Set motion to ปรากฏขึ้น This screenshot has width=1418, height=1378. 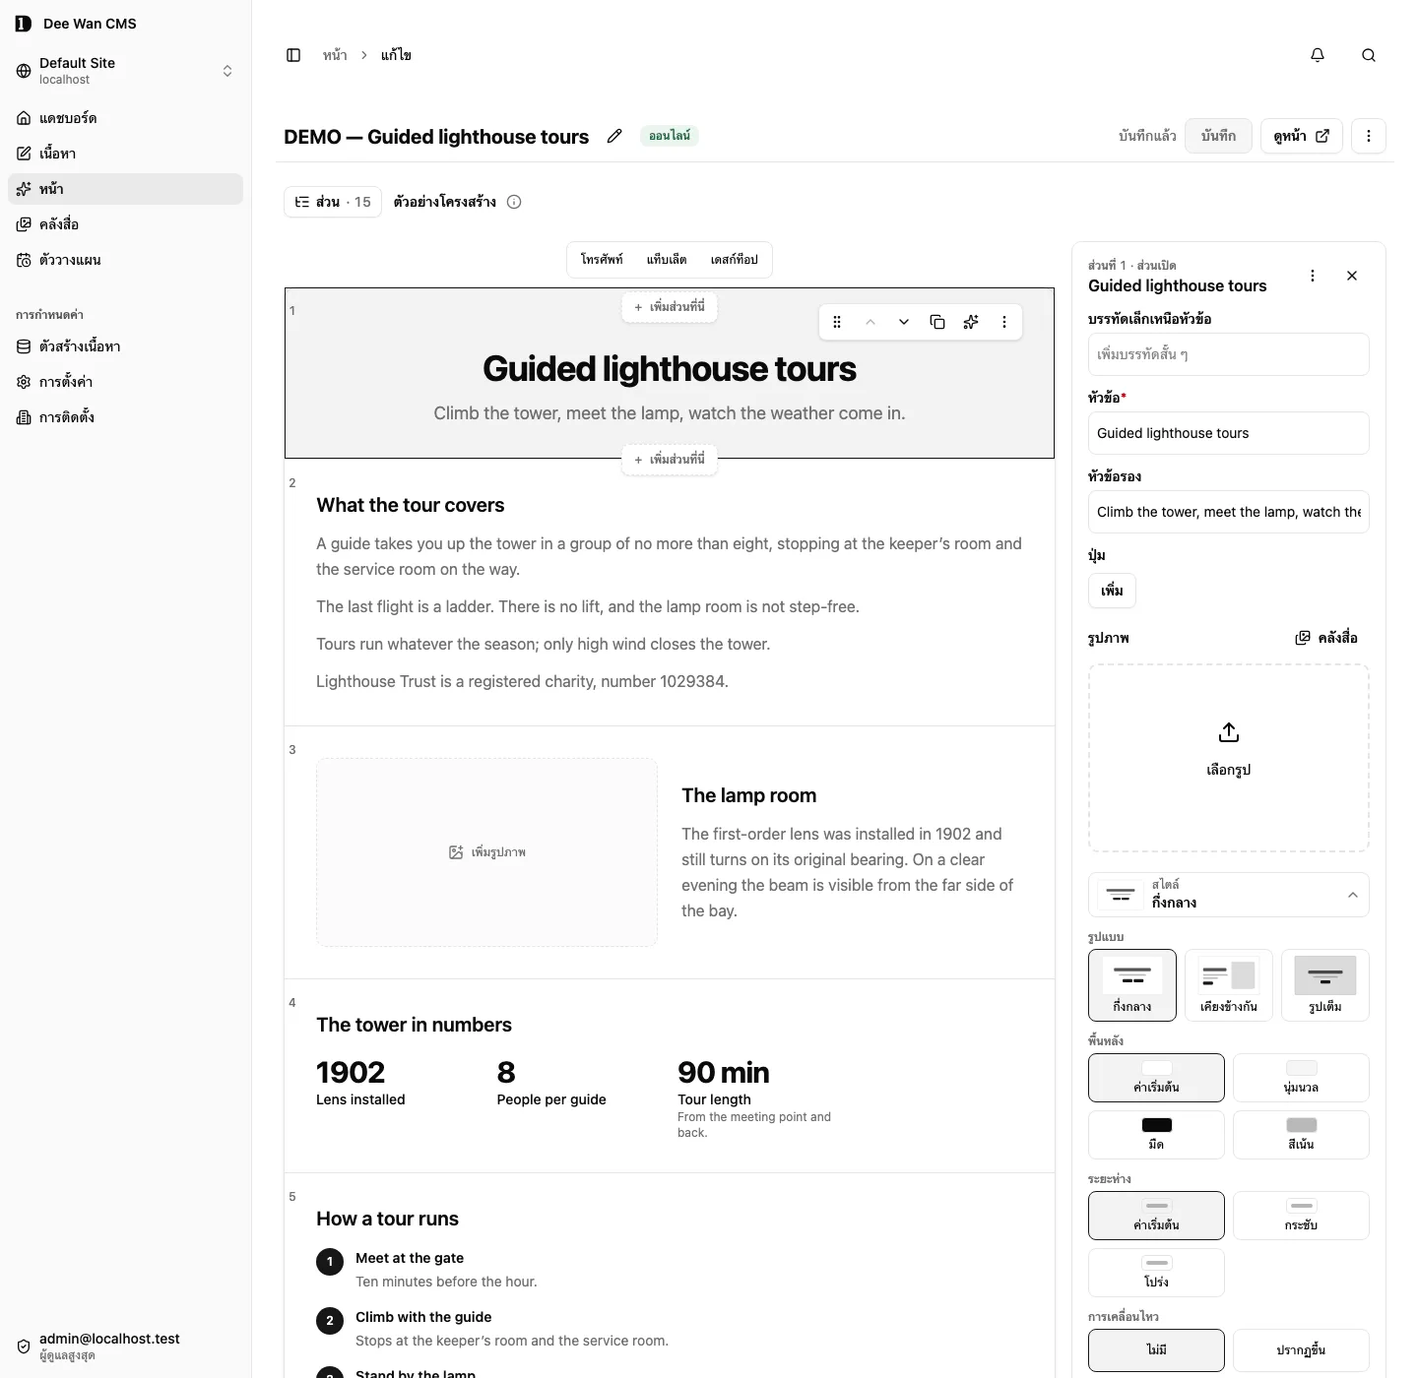pos(1301,1350)
